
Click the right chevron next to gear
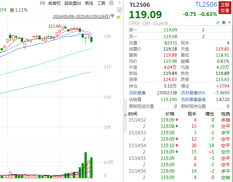click(x=119, y=3)
